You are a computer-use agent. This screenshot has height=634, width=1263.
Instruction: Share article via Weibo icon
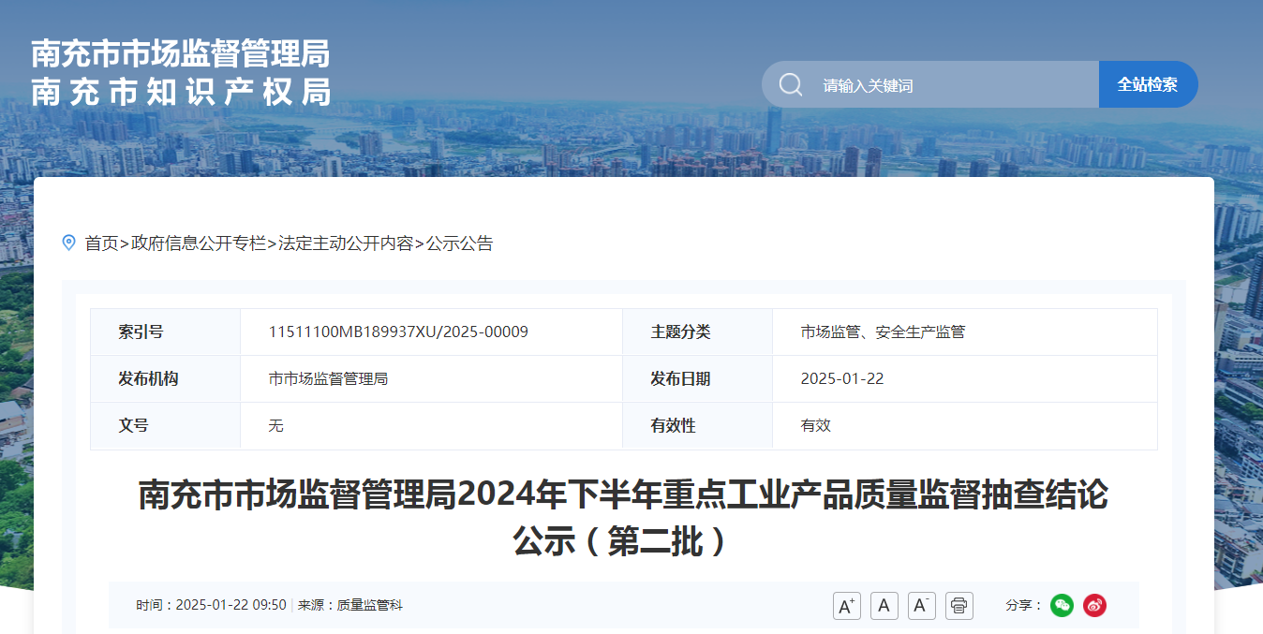1094,605
